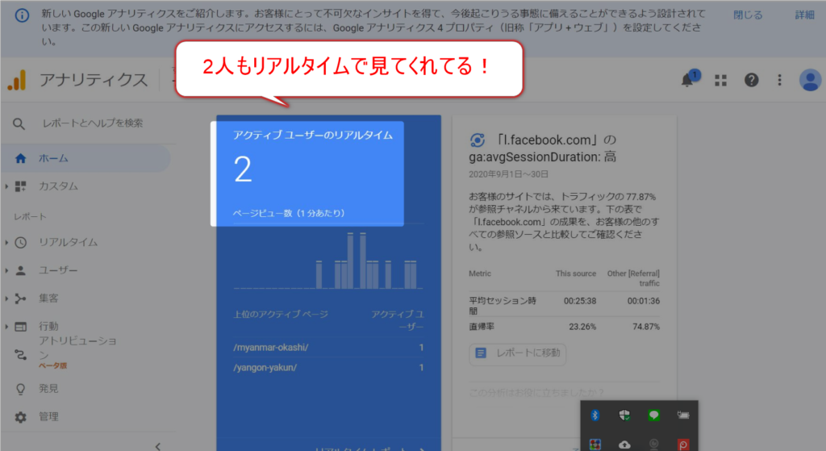Click 閉じる to dismiss the banner
The width and height of the screenshot is (826, 451).
747,15
